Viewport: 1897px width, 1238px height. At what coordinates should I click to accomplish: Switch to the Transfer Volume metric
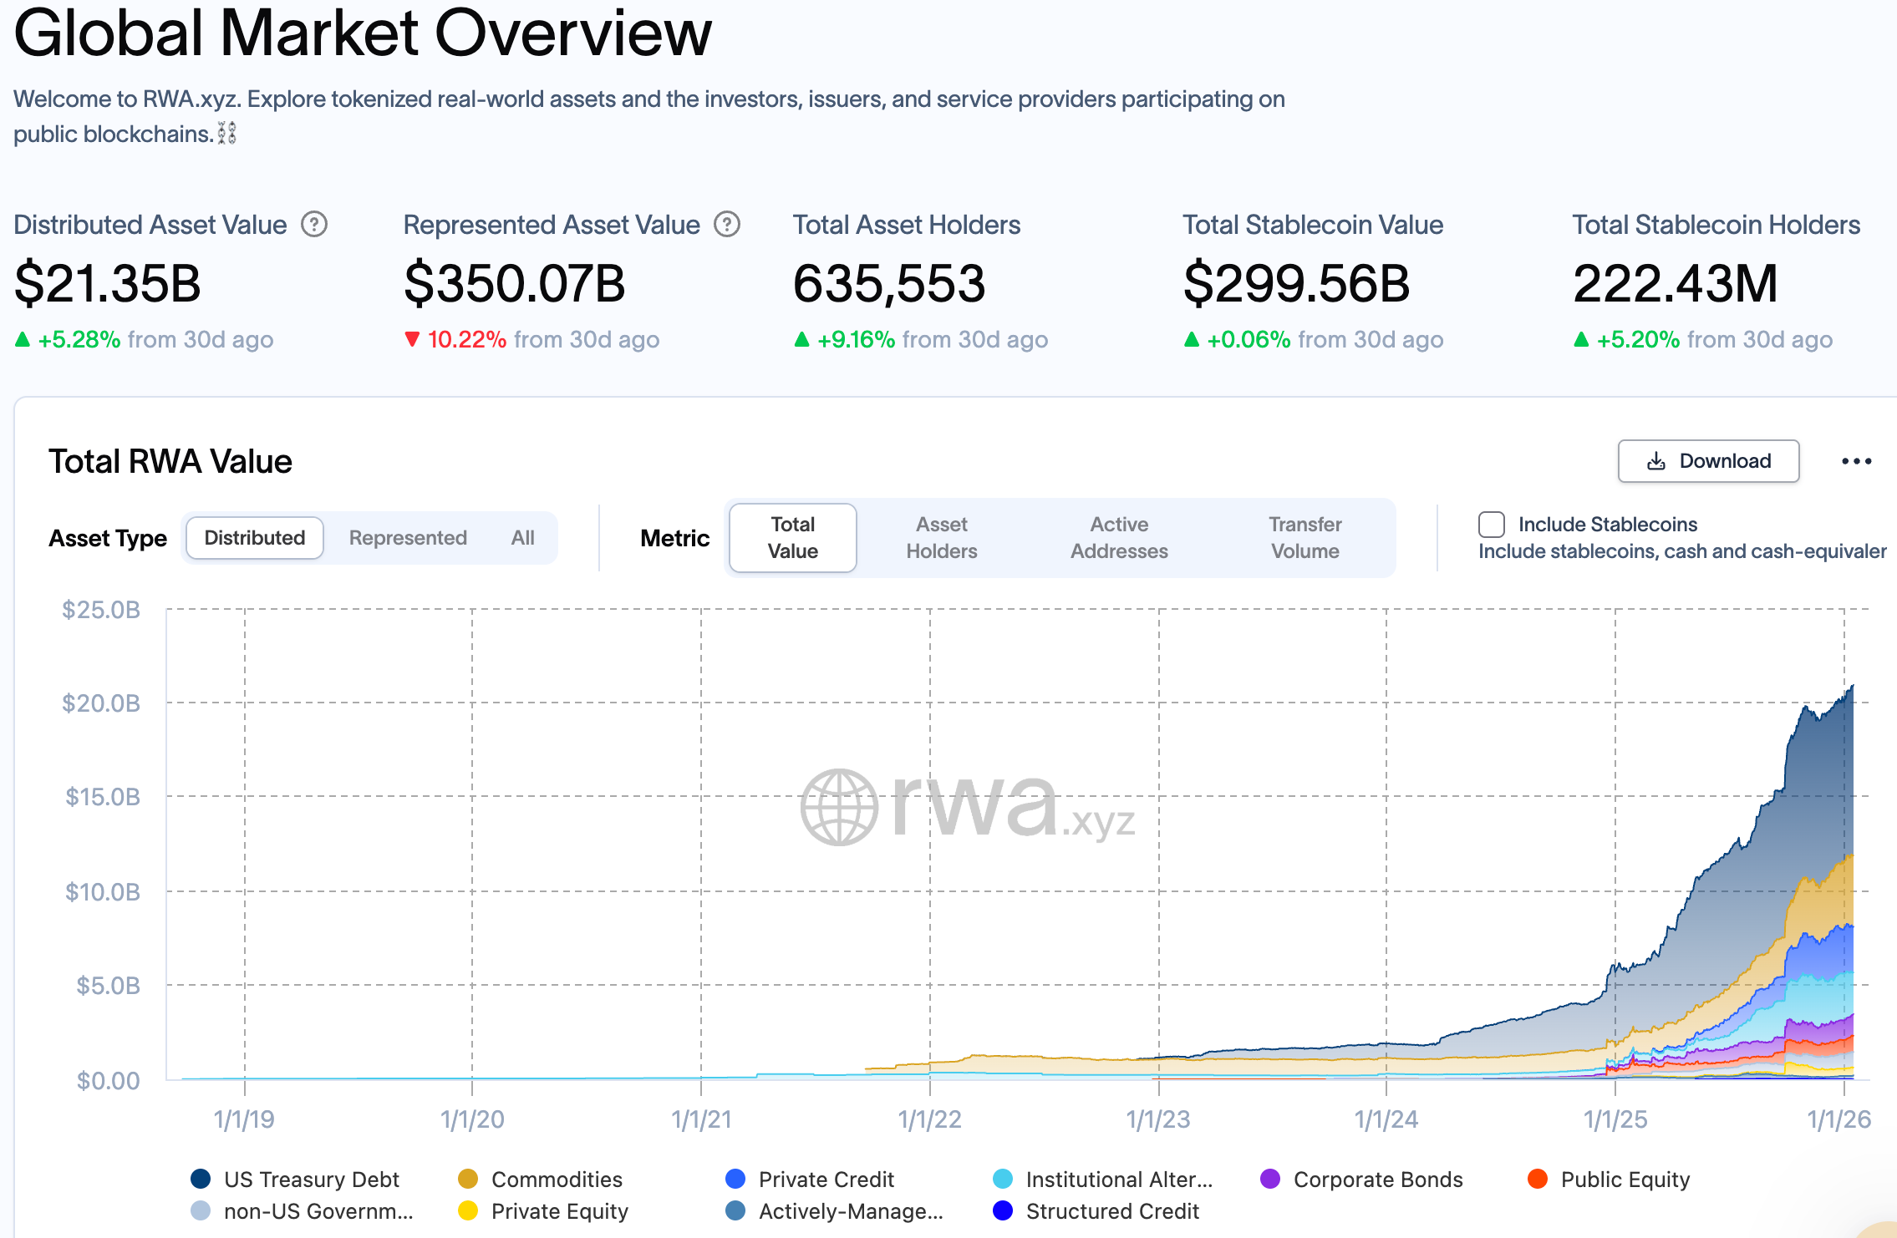pyautogui.click(x=1305, y=538)
